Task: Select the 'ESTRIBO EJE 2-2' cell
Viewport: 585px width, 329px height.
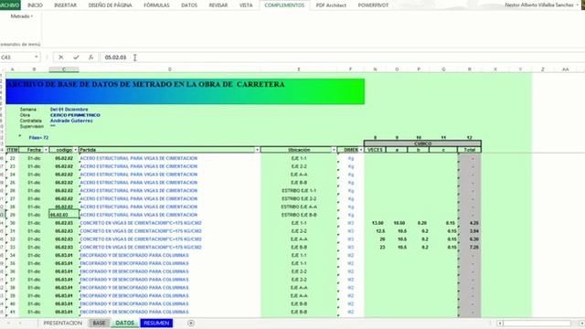Action: [299, 199]
